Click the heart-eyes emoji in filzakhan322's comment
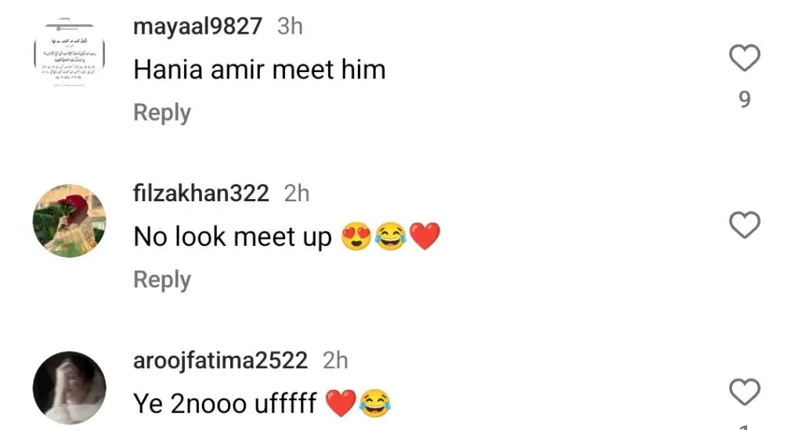The height and width of the screenshot is (430, 802). [356, 237]
